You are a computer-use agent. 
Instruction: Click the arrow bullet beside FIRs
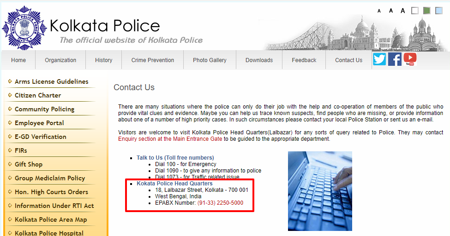10,150
